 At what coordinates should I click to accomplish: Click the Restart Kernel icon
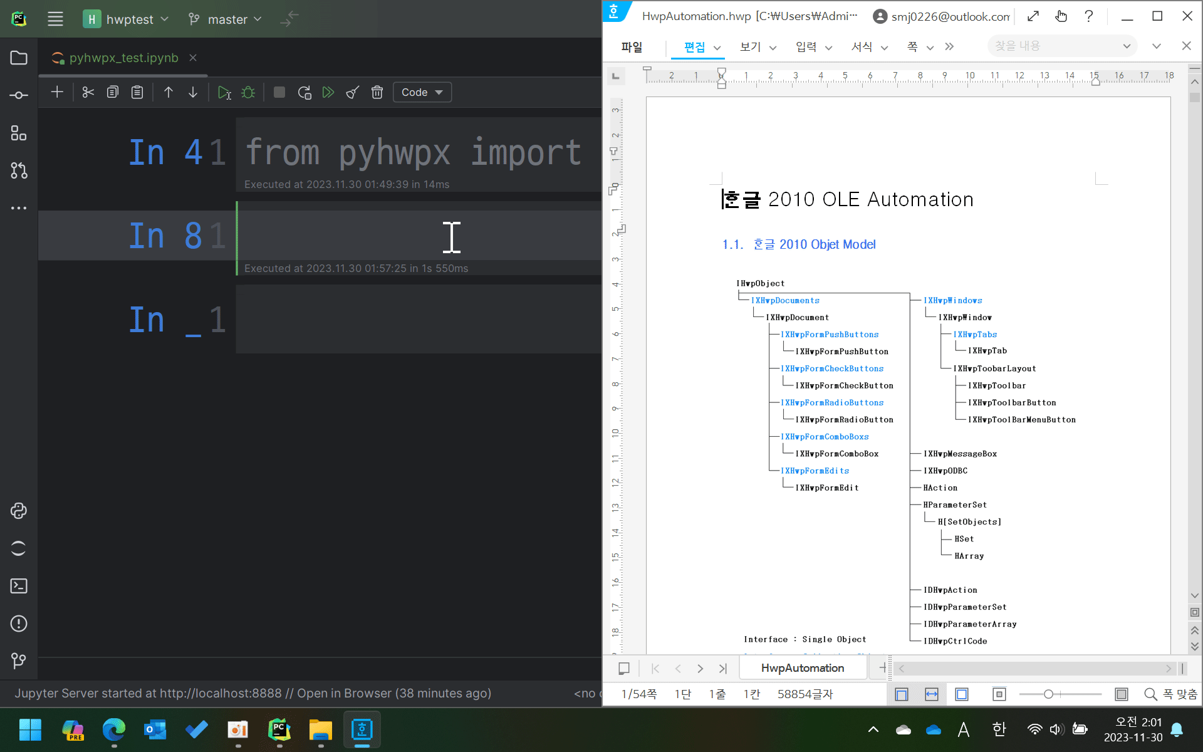(x=305, y=93)
